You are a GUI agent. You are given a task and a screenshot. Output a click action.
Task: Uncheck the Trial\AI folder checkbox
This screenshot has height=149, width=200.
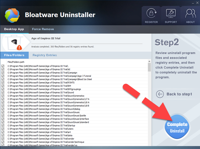point(3,69)
